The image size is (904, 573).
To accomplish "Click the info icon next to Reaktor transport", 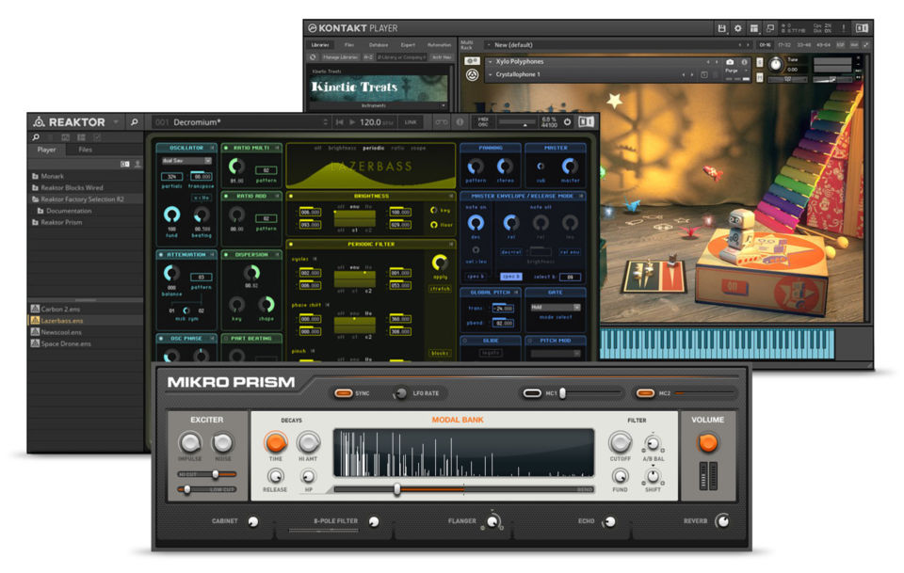I will pyautogui.click(x=459, y=120).
